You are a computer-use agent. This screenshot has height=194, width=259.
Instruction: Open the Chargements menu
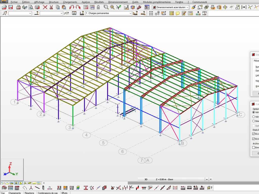tap(70, 2)
